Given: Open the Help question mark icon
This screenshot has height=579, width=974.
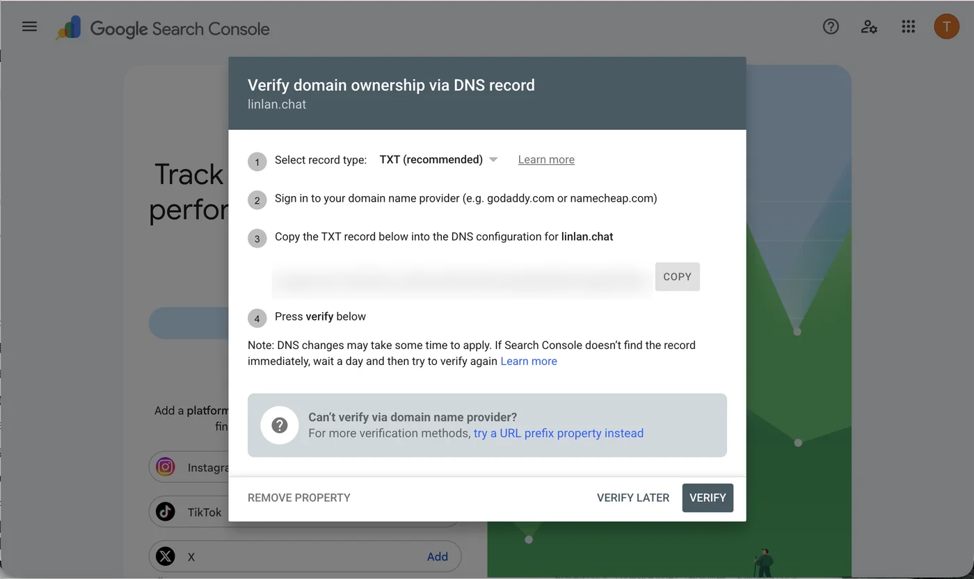Looking at the screenshot, I should [831, 27].
